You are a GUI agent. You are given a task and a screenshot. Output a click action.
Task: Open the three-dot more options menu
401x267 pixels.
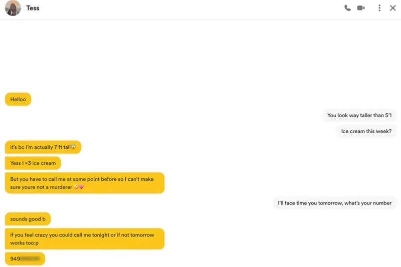pyautogui.click(x=379, y=8)
